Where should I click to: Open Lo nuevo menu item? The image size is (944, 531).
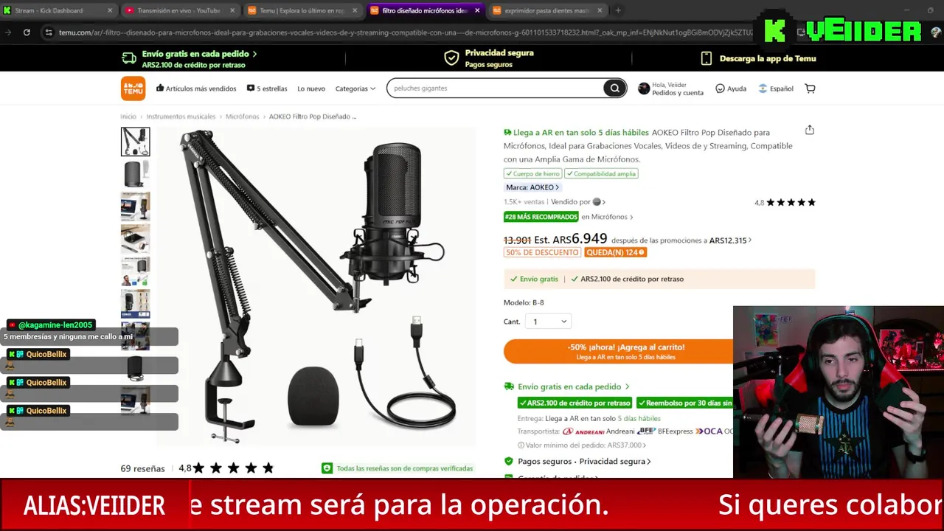tap(311, 88)
